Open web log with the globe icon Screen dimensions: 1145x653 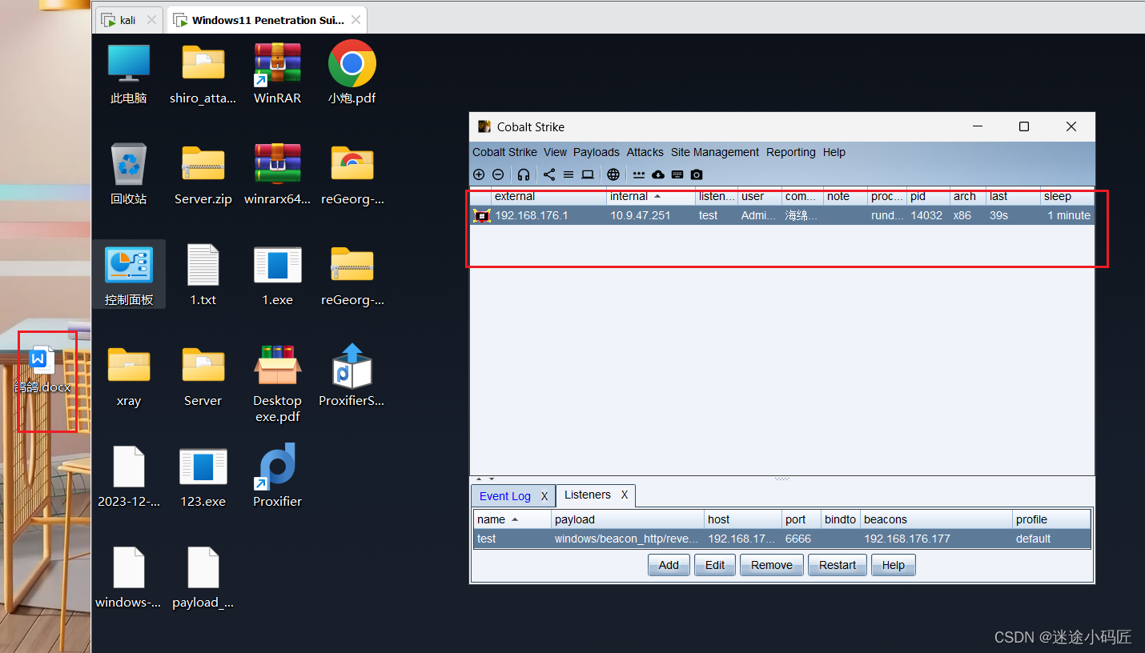[613, 174]
